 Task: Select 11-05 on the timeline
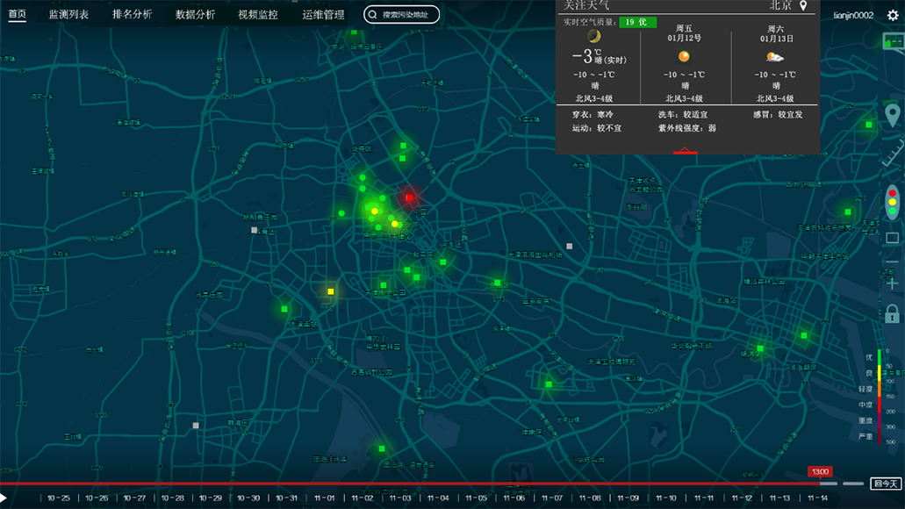coord(476,498)
